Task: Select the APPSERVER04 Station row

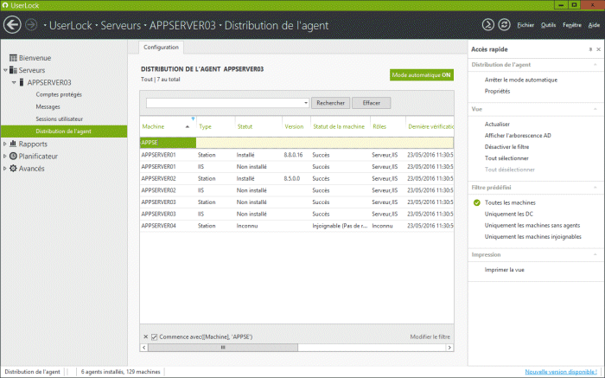Action: pyautogui.click(x=296, y=226)
